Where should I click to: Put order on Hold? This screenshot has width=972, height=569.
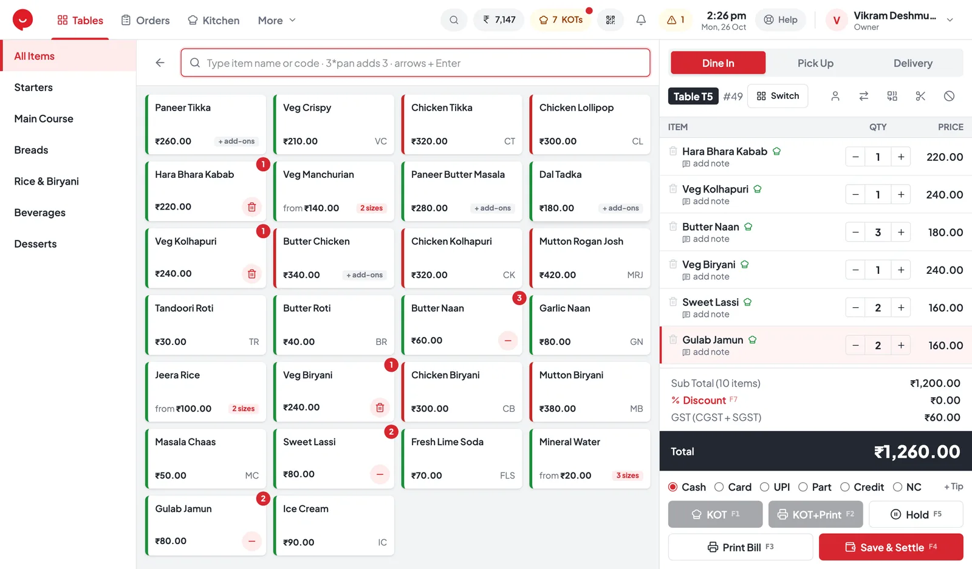[x=916, y=514]
